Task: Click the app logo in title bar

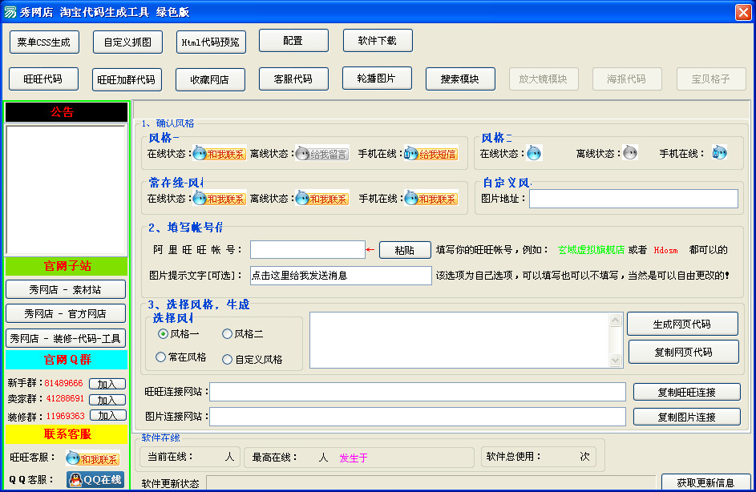Action: pyautogui.click(x=10, y=11)
